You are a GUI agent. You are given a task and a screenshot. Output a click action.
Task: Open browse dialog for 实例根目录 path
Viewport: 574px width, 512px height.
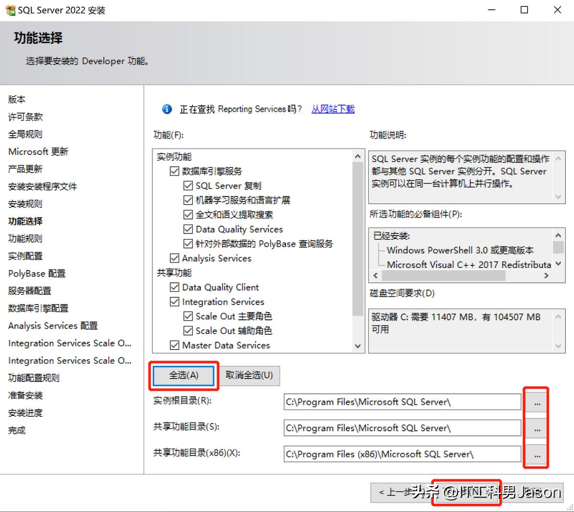tap(536, 402)
